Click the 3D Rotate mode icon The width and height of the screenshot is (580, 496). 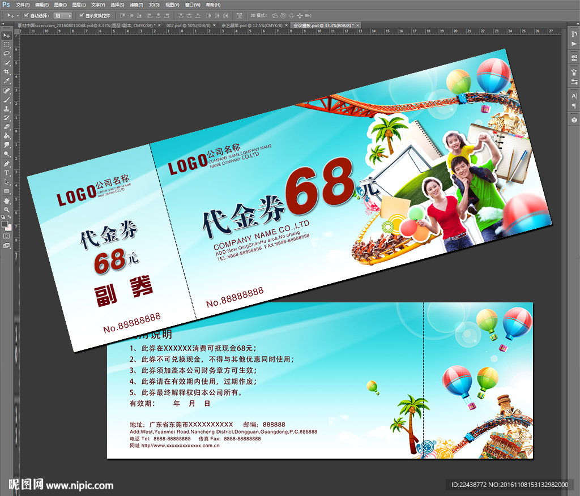[275, 15]
